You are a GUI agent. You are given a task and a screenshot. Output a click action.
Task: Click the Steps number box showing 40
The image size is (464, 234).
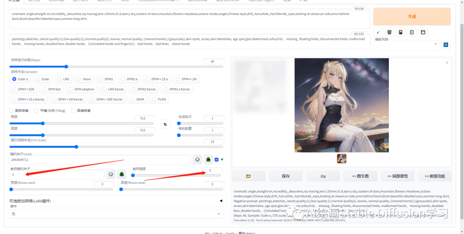214,61
